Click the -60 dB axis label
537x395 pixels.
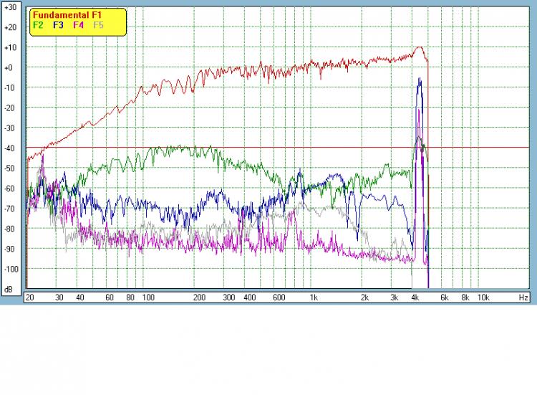(9, 189)
